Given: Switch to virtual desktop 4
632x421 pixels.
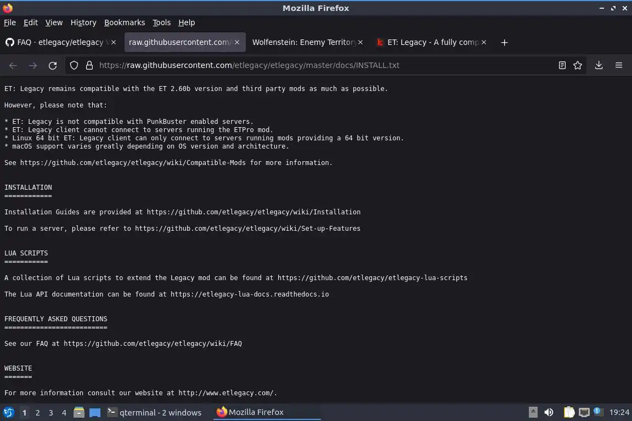Looking at the screenshot, I should [64, 413].
